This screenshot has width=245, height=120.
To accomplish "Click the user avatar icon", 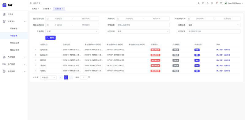I will (x=226, y=3).
